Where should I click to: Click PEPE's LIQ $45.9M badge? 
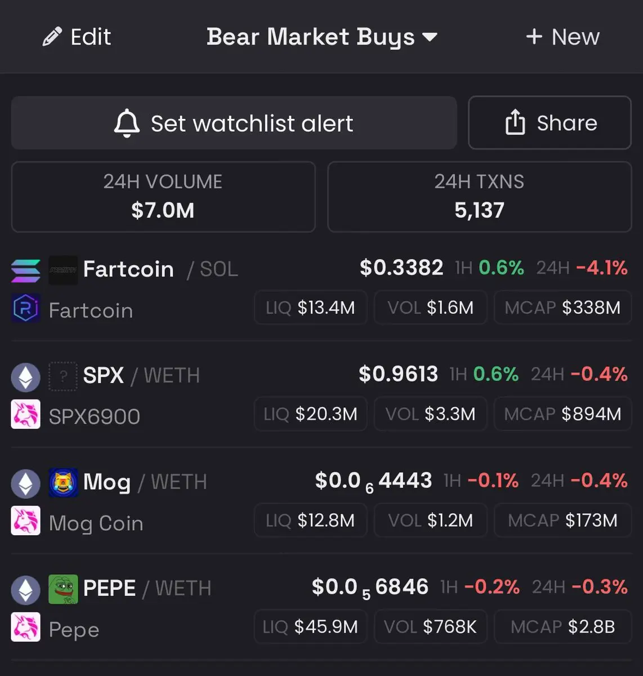pos(310,626)
